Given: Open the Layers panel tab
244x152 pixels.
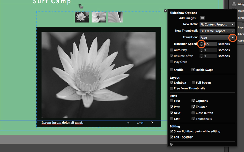Looking at the screenshot, I should 241,27.
